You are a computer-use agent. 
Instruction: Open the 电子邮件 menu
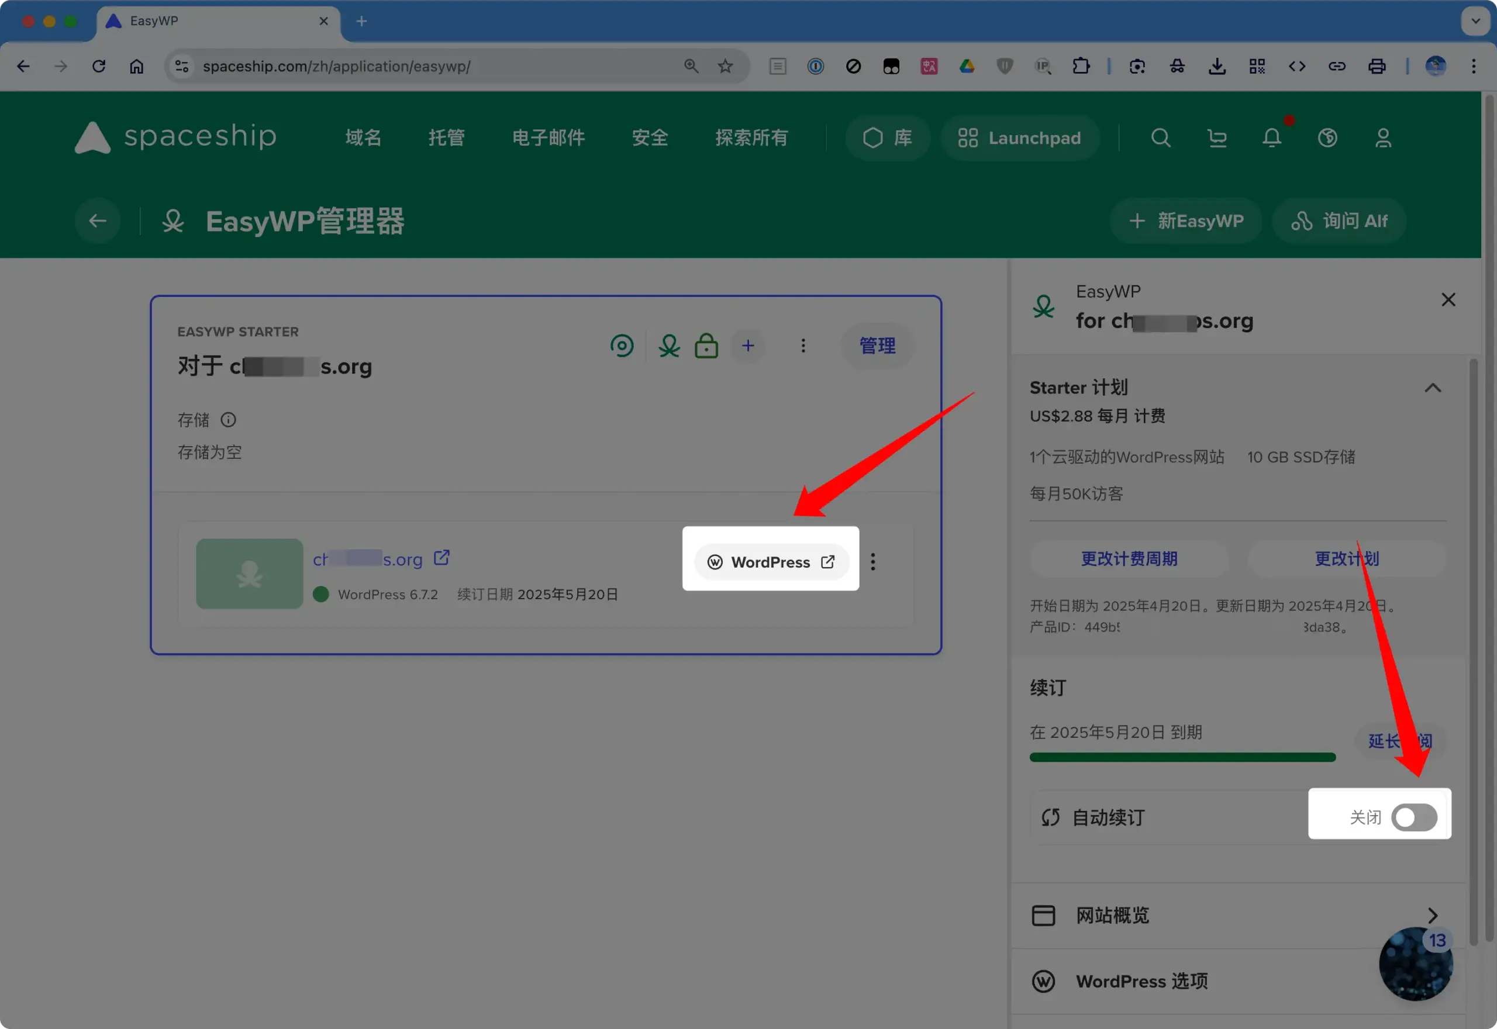(x=548, y=137)
